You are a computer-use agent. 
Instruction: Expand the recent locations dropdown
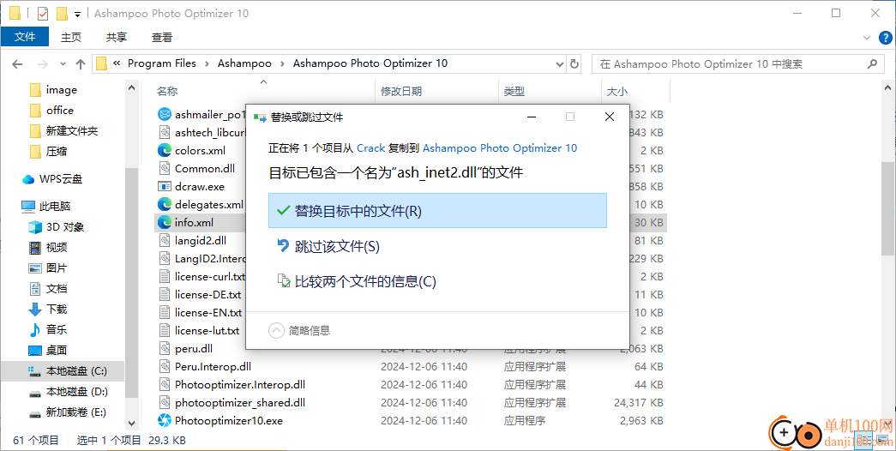point(63,64)
